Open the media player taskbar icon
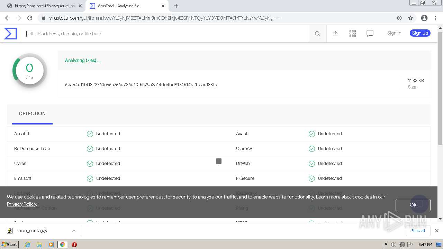Image resolution: width=443 pixels, height=249 pixels. pyautogui.click(x=51, y=245)
